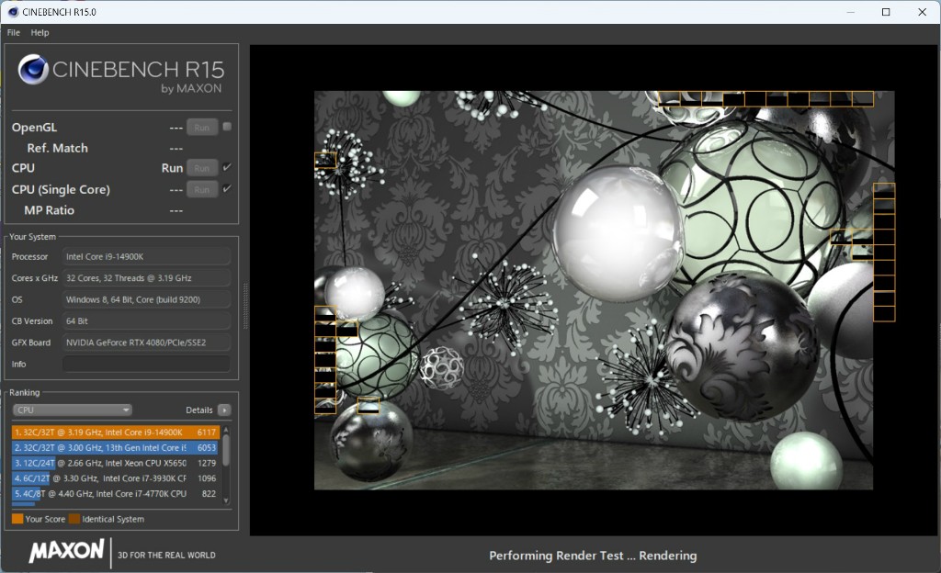Maximize the Cinebench window

tap(886, 12)
